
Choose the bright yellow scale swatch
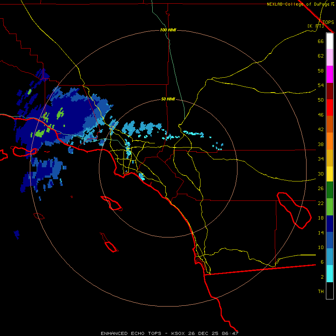(x=330, y=174)
